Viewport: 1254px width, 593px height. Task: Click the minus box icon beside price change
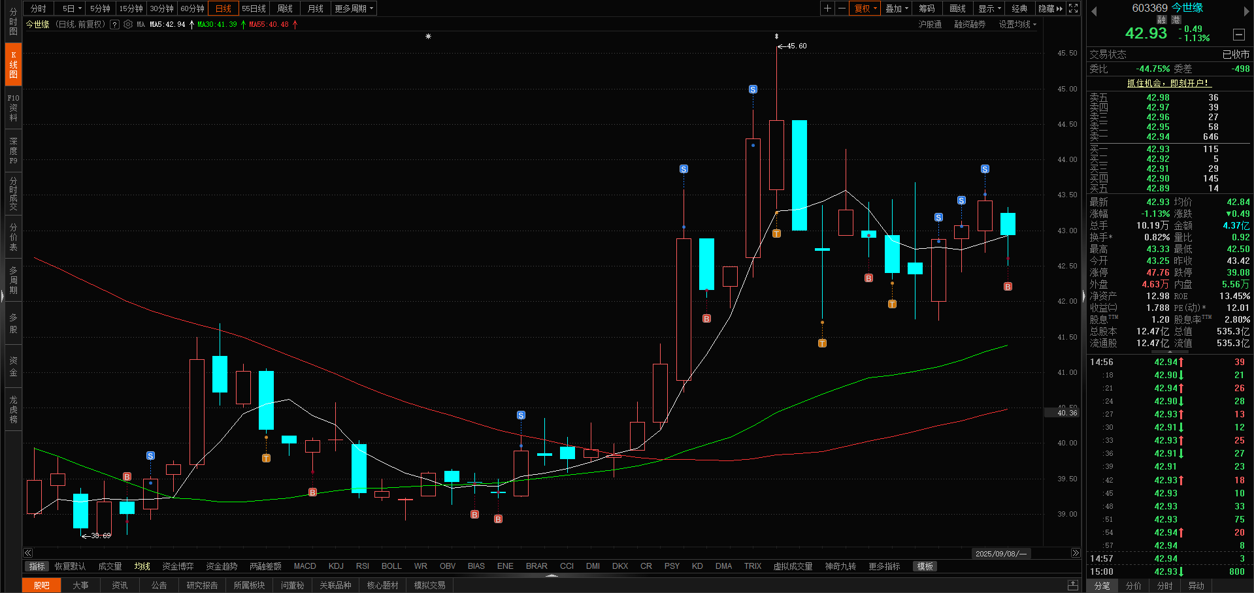point(1238,35)
